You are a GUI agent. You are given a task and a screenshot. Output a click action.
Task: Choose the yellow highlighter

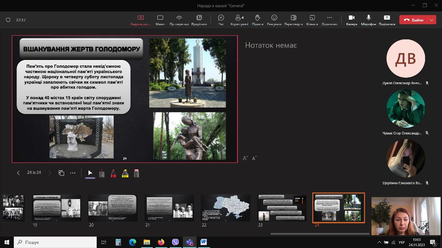click(x=125, y=173)
